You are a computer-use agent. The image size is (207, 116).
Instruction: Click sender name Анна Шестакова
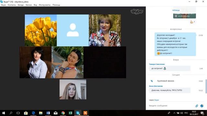[x=156, y=86]
